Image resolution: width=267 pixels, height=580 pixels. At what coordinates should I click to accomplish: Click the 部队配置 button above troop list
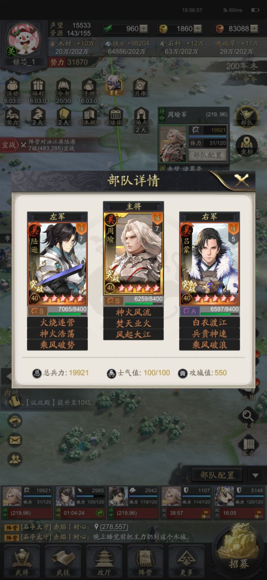(217, 475)
